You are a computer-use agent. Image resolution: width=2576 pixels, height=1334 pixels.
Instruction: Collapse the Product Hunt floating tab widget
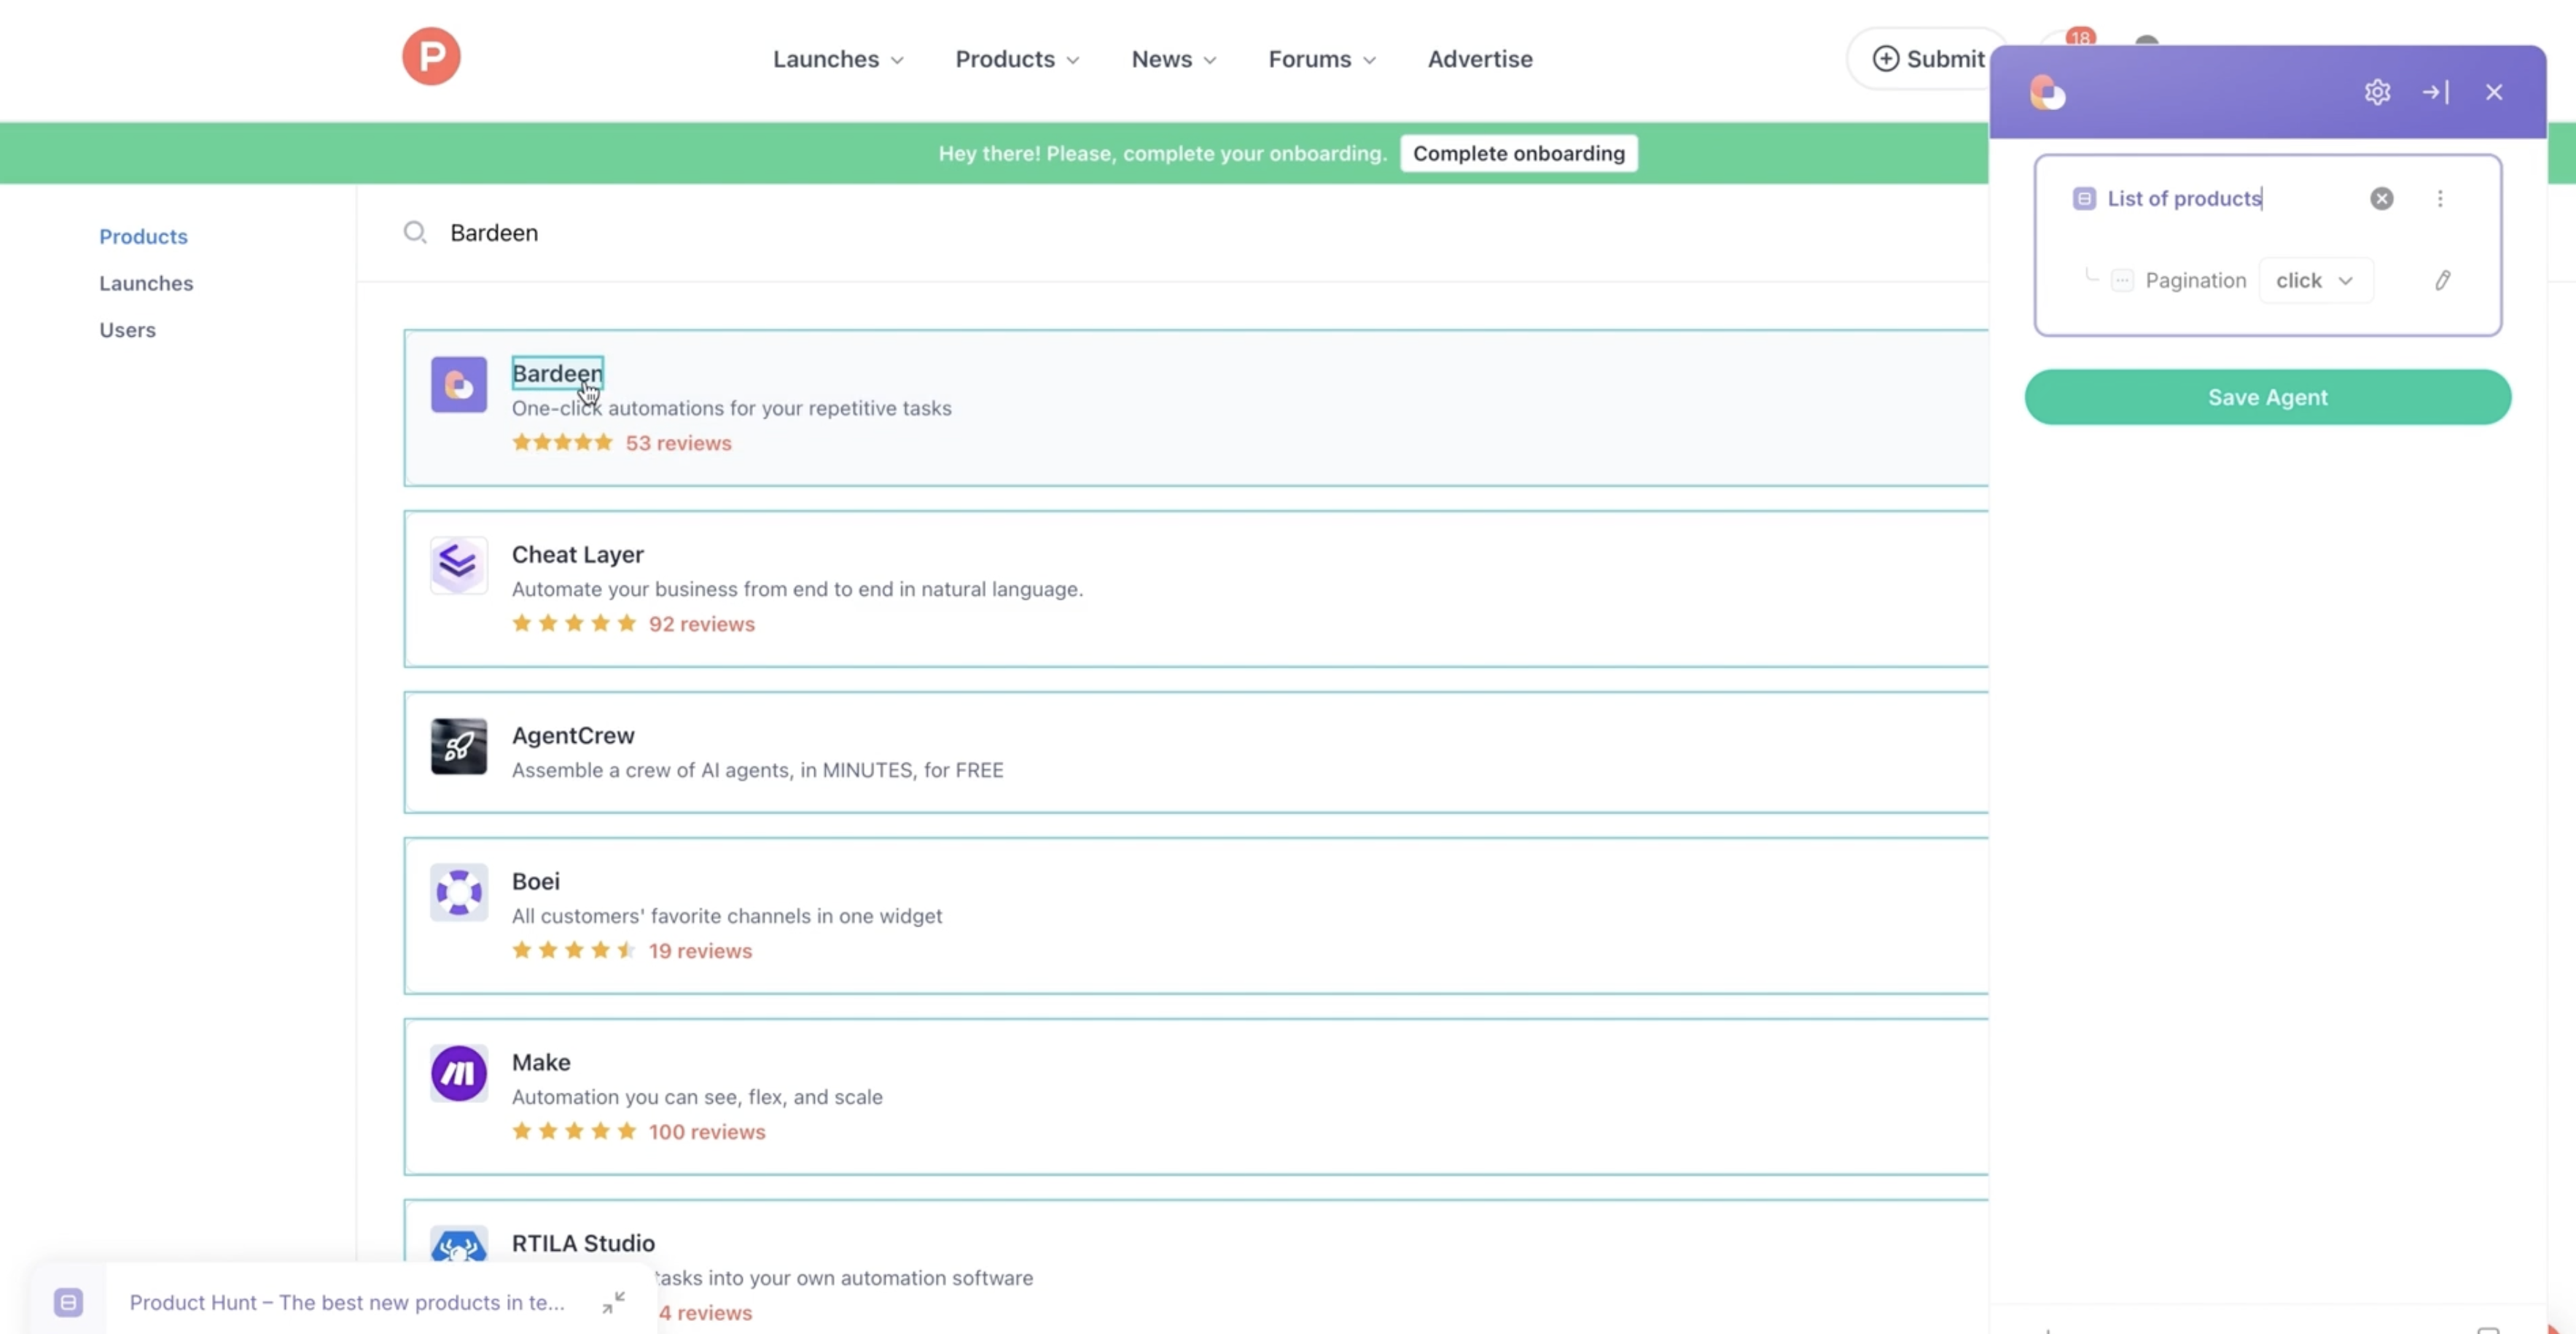pyautogui.click(x=613, y=1302)
